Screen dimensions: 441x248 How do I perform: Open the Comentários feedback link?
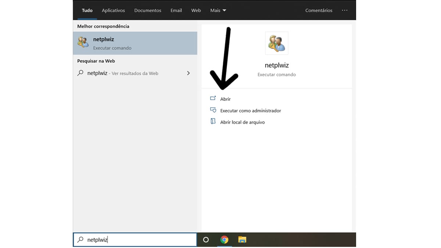coord(319,10)
